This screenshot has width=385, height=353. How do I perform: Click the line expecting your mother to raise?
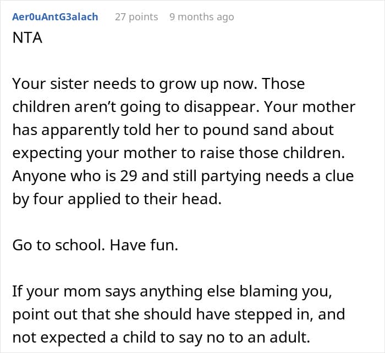pyautogui.click(x=179, y=153)
